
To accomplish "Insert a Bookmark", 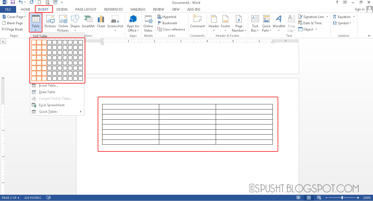I will (x=167, y=23).
